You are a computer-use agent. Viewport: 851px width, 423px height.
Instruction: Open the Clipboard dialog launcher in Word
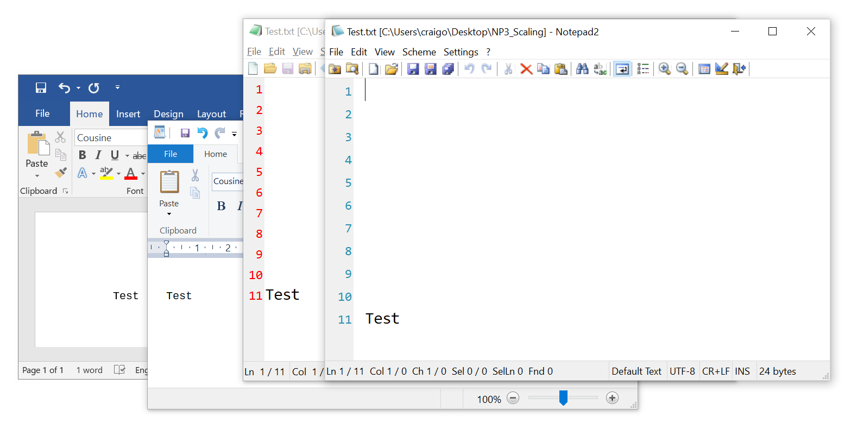point(66,191)
